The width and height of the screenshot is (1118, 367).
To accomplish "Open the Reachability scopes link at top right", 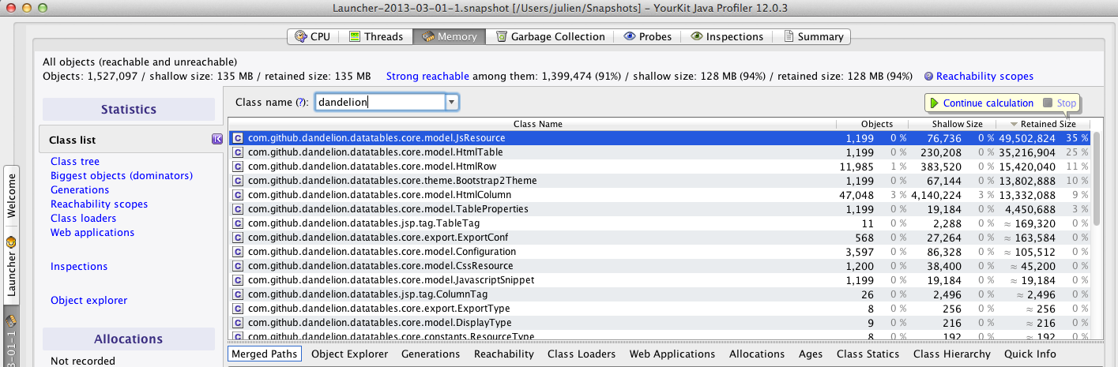I will click(x=984, y=77).
